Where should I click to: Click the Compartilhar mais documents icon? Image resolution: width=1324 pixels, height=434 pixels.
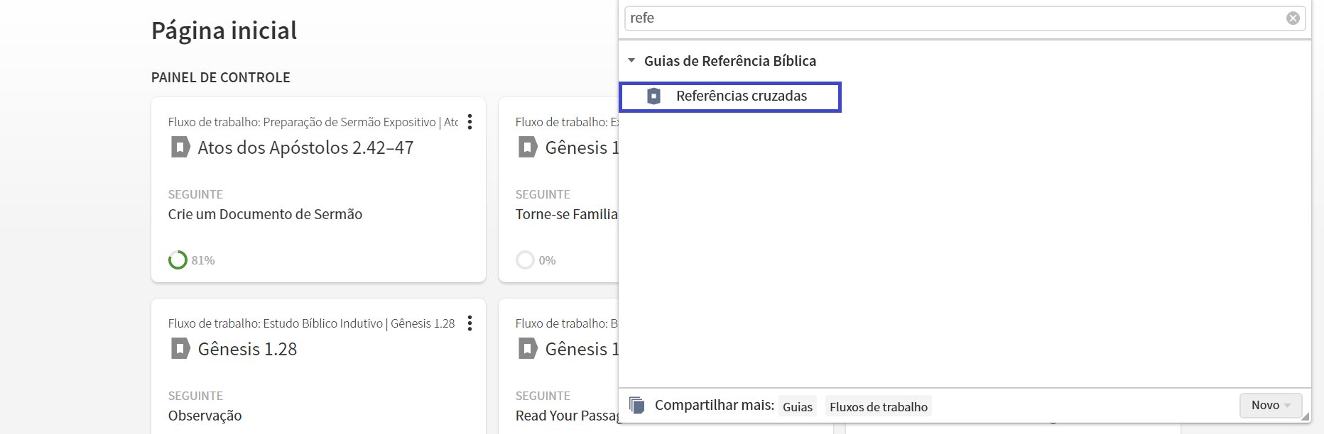pos(637,405)
